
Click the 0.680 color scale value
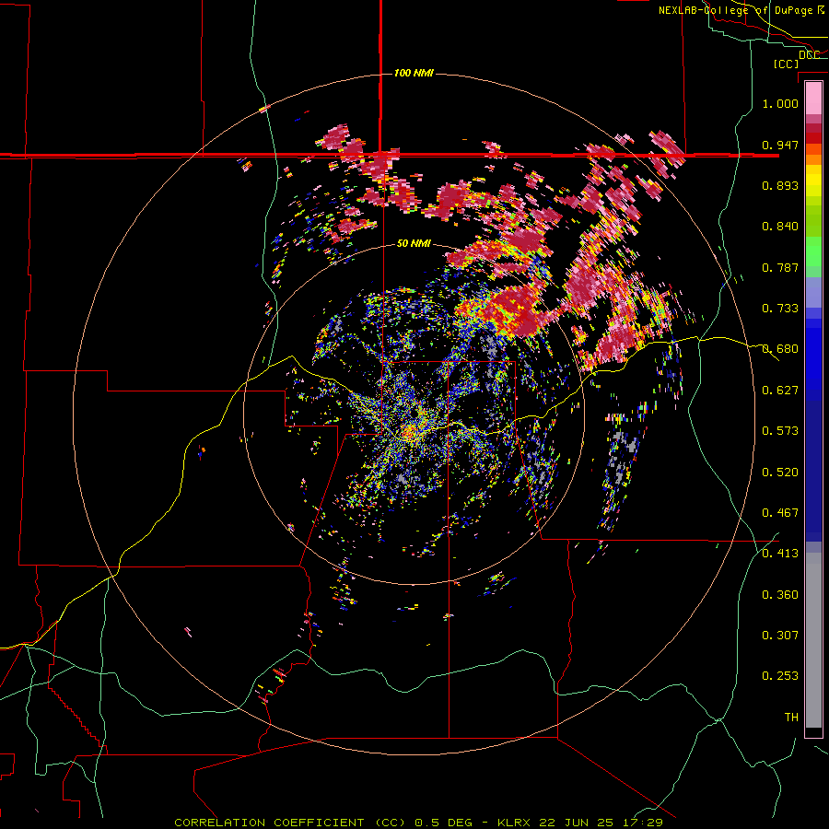click(780, 349)
